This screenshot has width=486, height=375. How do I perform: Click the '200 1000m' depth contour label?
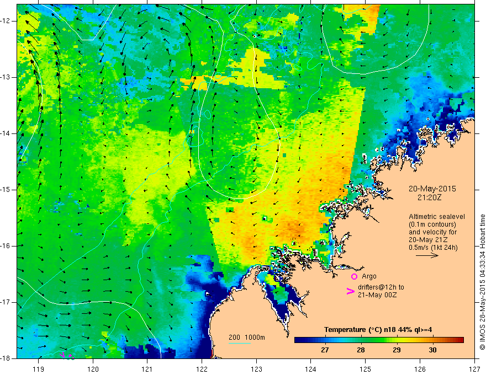(247, 337)
